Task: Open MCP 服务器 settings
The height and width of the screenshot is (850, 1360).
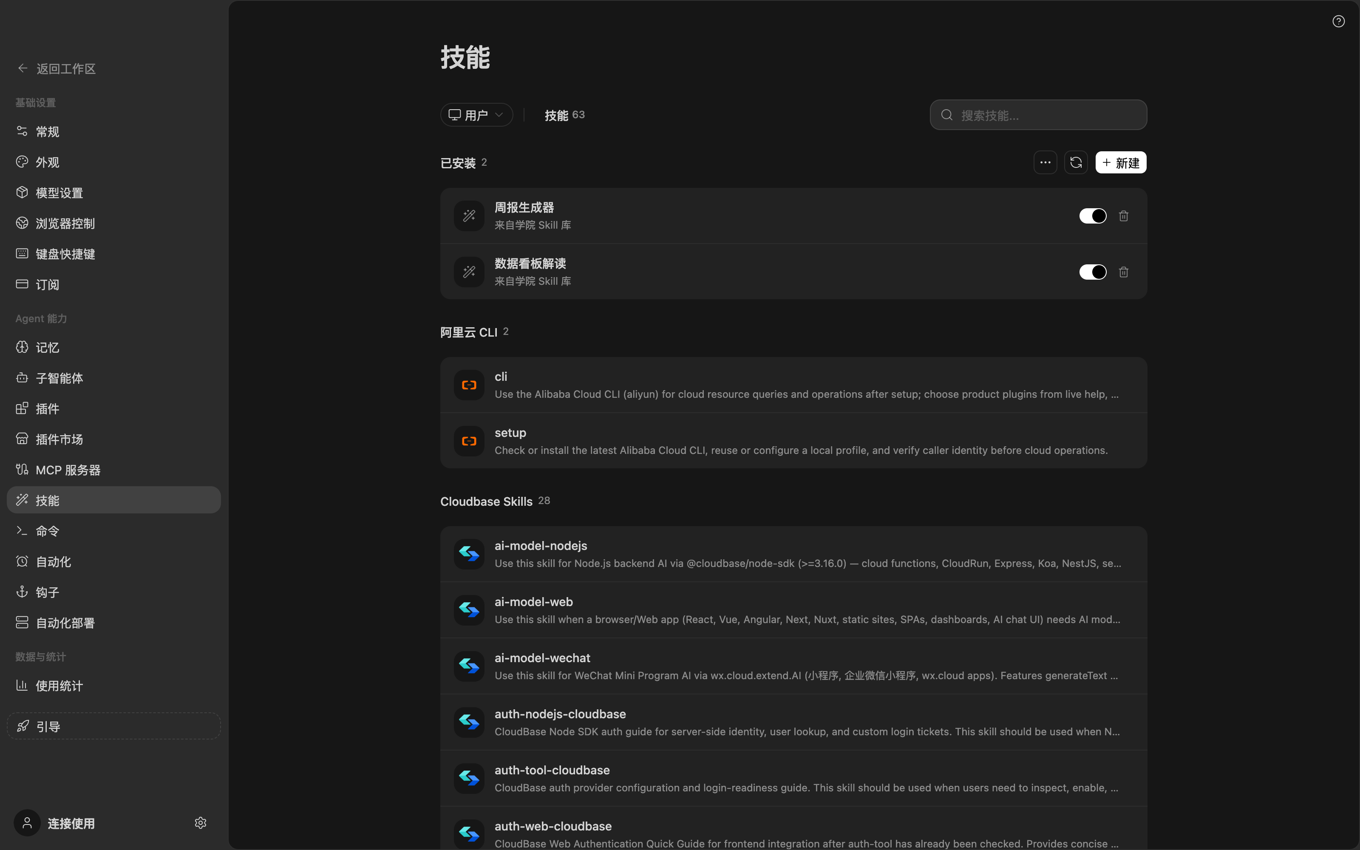Action: tap(113, 470)
